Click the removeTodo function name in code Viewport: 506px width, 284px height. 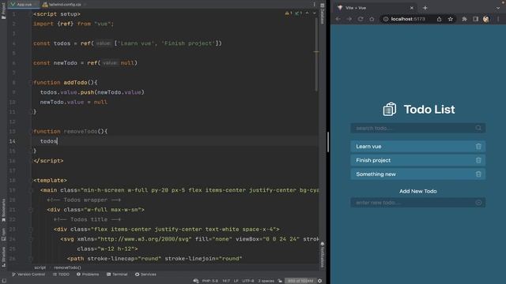coord(81,132)
